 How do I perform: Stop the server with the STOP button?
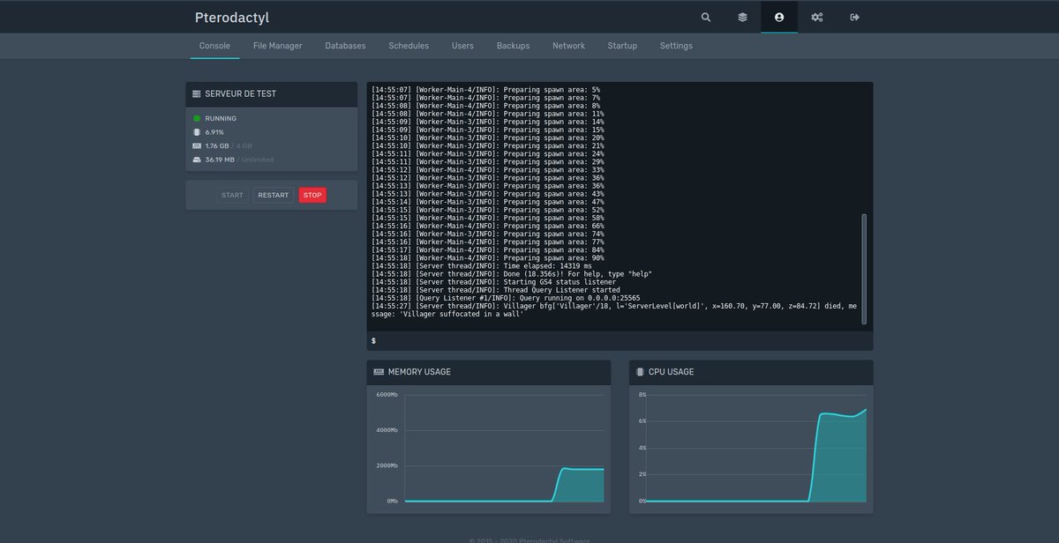click(312, 195)
